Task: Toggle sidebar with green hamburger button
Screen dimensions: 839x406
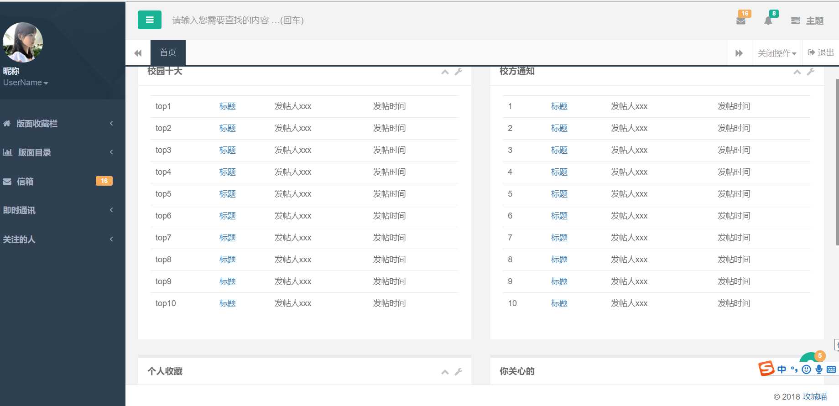Action: point(150,20)
